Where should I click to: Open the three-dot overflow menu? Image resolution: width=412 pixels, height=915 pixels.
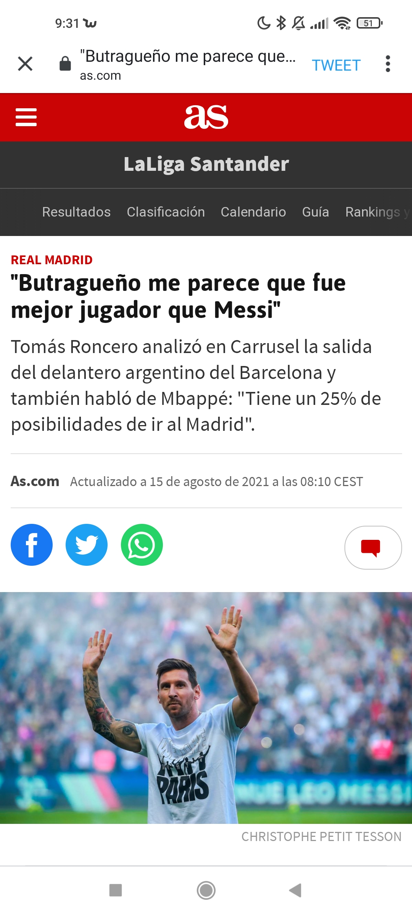388,64
